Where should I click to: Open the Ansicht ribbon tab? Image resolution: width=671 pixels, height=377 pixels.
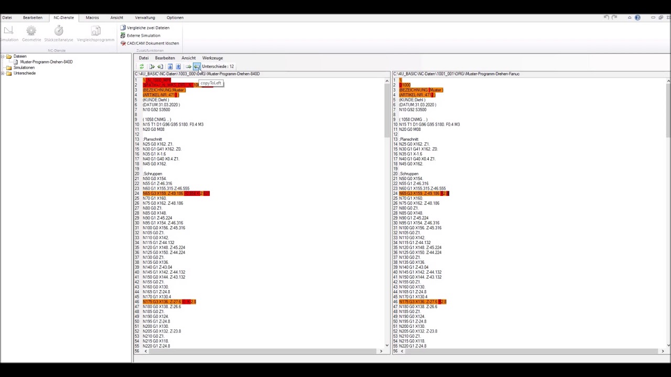(117, 17)
